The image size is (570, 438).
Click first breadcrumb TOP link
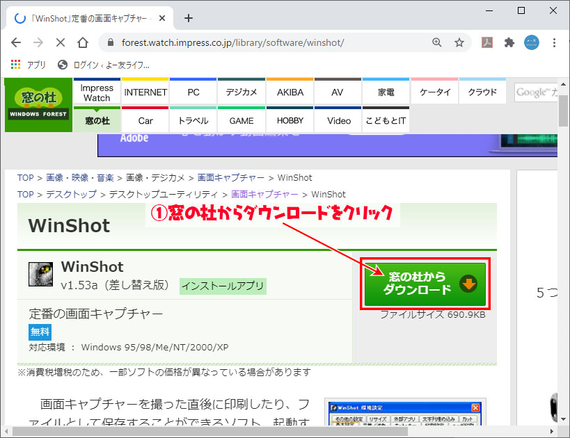pos(25,177)
